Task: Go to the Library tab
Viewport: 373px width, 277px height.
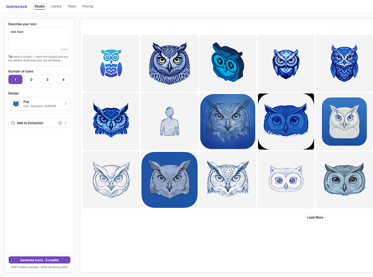Action: coord(56,6)
